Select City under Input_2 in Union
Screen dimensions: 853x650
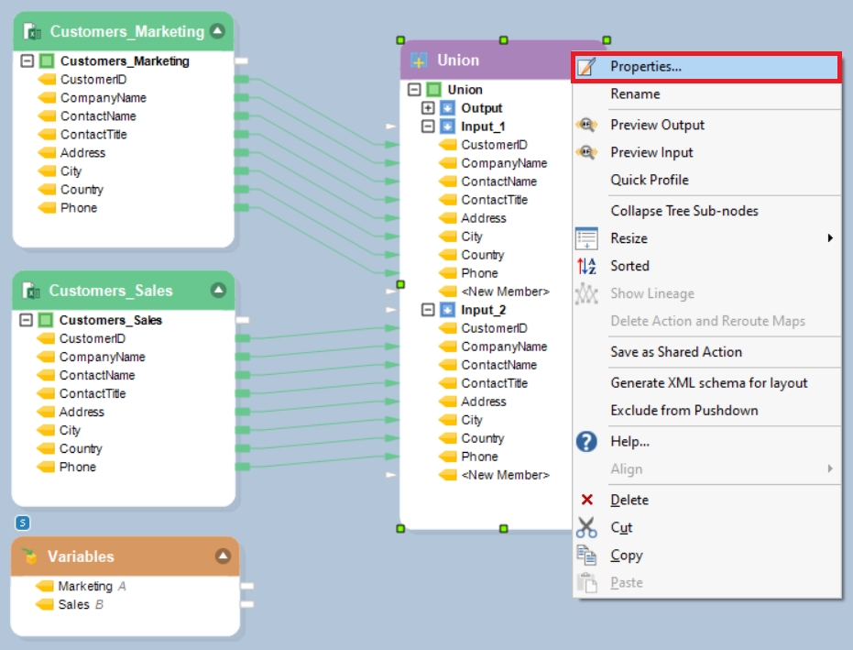click(472, 420)
